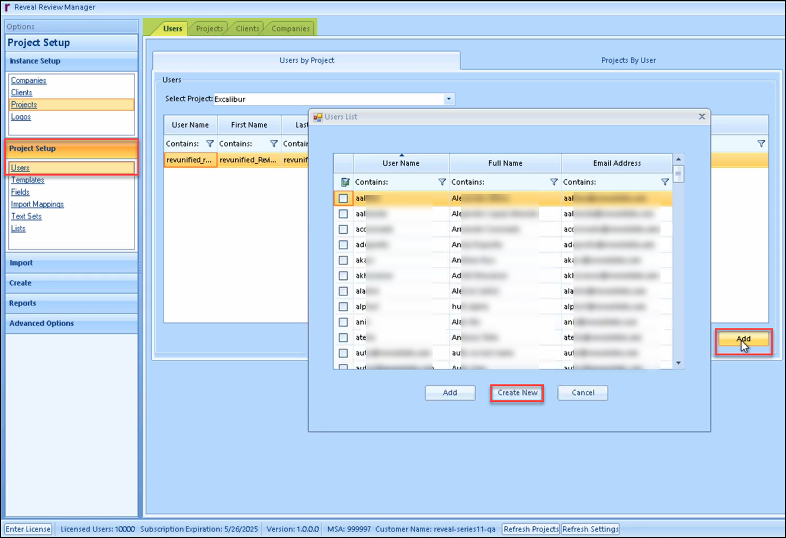This screenshot has height=538, width=786.
Task: Select the Projects By User tab
Action: tap(628, 60)
